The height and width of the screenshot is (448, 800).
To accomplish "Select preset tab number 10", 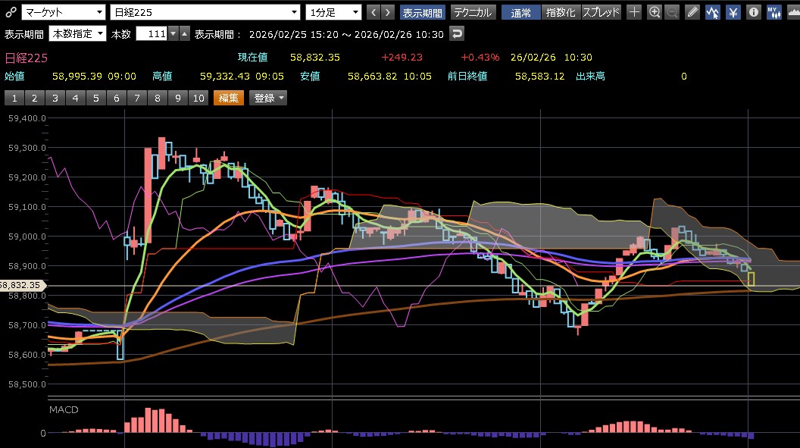I will pyautogui.click(x=198, y=98).
